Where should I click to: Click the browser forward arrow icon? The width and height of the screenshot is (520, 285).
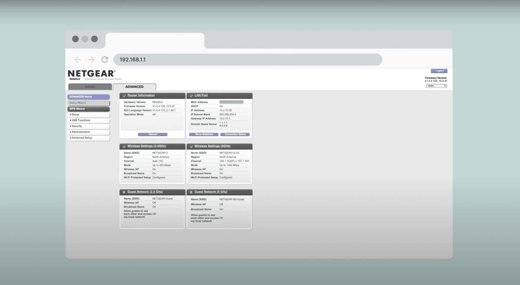pyautogui.click(x=91, y=60)
